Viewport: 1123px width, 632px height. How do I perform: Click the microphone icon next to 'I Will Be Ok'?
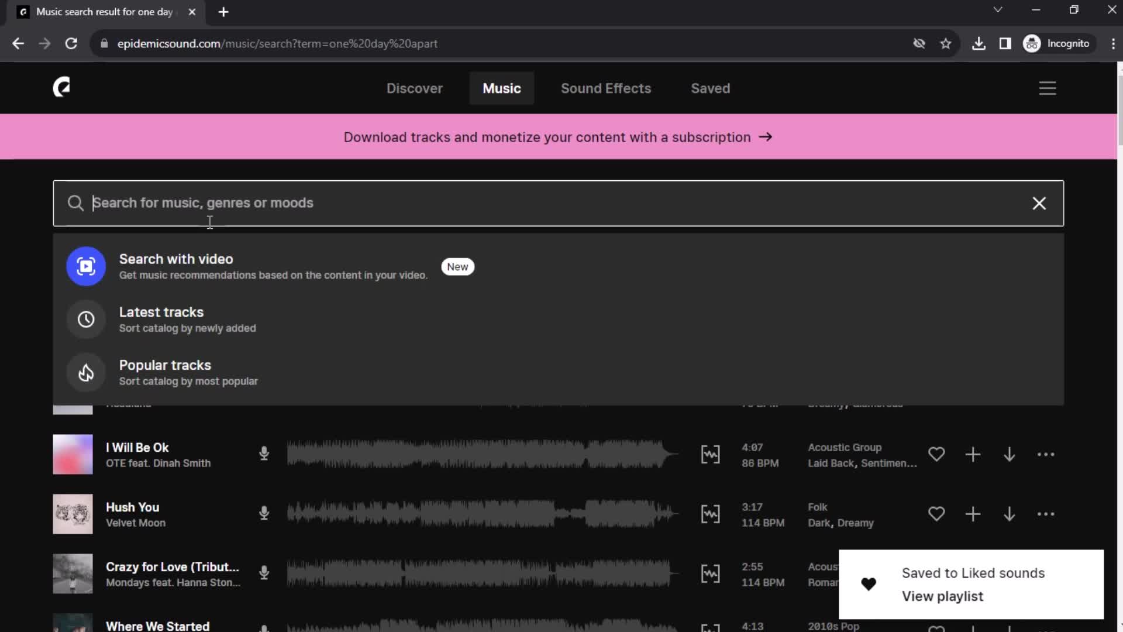(x=264, y=455)
